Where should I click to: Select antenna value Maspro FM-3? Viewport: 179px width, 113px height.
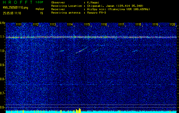(96, 13)
